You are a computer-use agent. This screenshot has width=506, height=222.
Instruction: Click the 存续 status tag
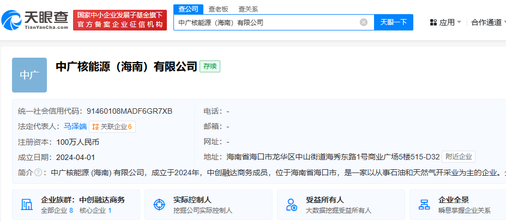pos(210,67)
